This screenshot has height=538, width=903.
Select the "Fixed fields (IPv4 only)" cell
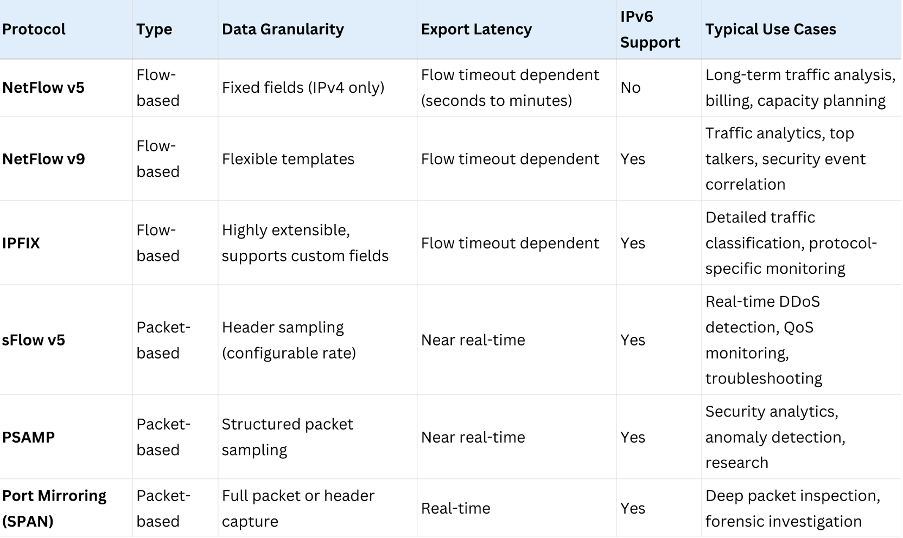(303, 88)
